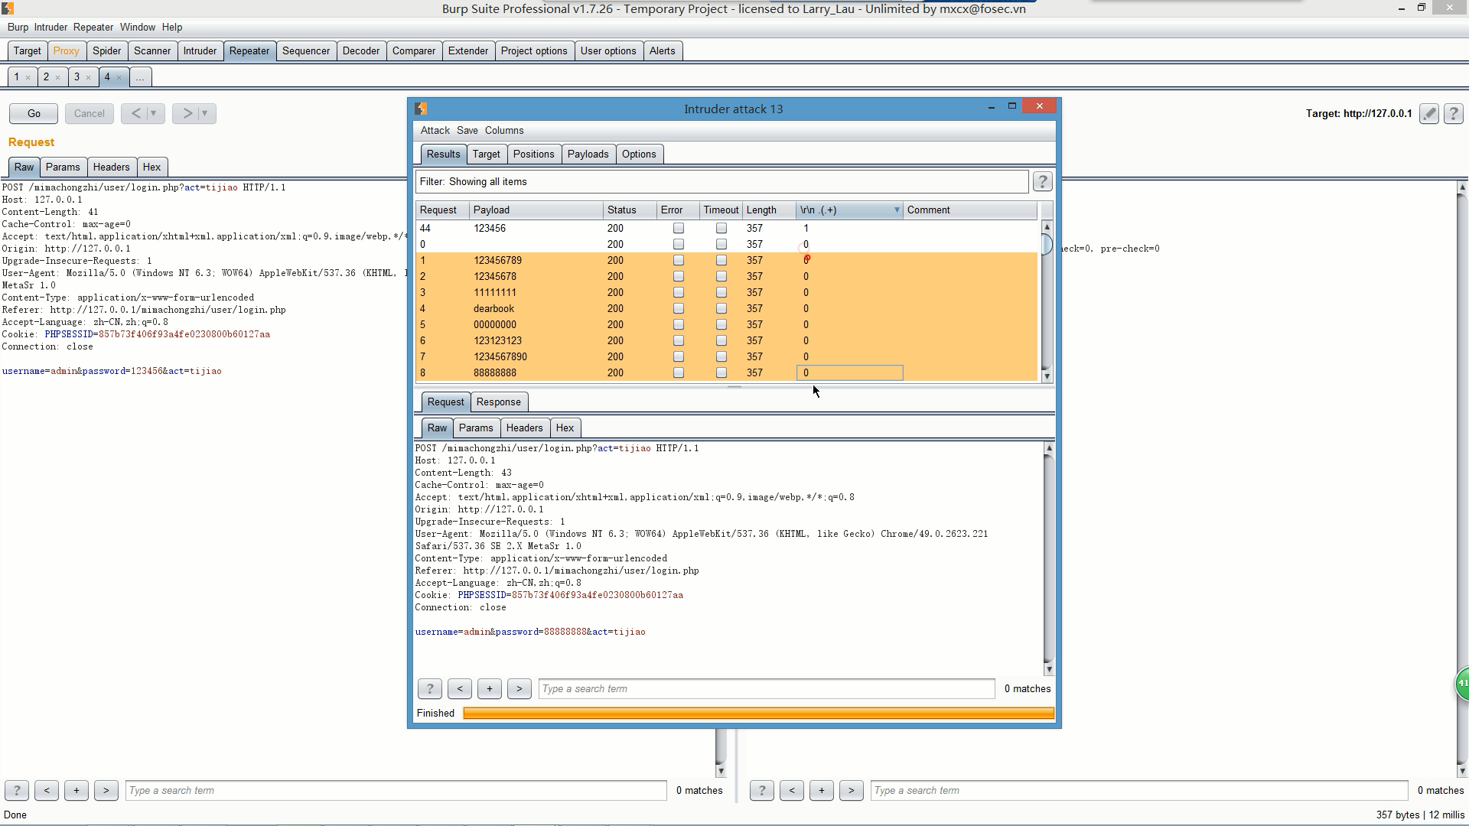Screen dimensions: 1469x826
Task: Previous match button in Repeater request search
Action: point(46,790)
